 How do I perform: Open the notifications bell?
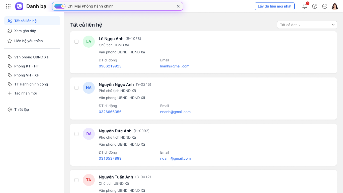[x=305, y=6]
